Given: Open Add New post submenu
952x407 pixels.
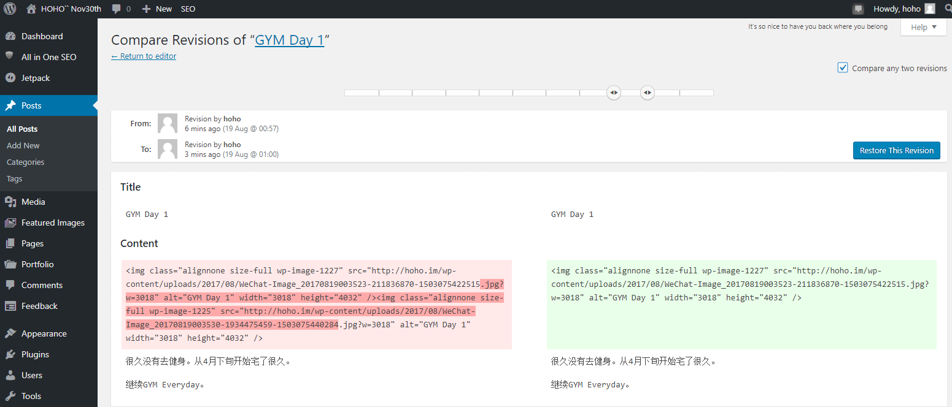Looking at the screenshot, I should [23, 145].
